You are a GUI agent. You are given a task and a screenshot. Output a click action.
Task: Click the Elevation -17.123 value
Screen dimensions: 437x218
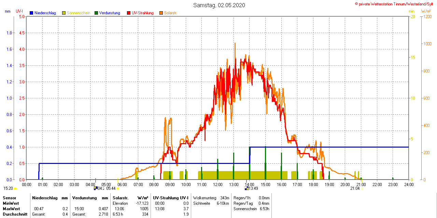coord(142,203)
